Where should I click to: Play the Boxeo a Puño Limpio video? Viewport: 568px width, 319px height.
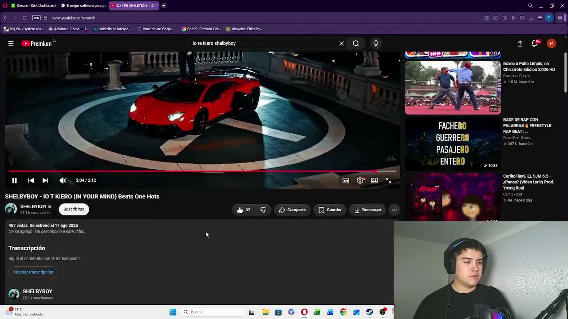click(453, 88)
